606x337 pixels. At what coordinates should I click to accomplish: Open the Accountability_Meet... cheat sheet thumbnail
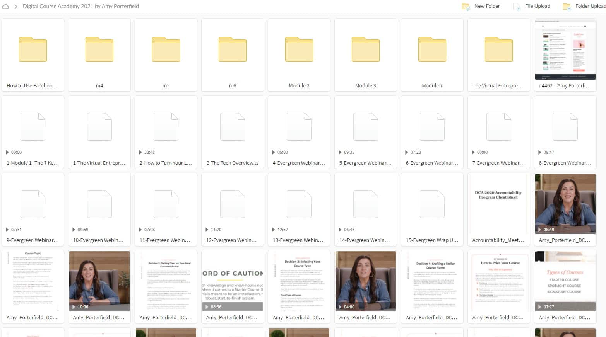click(x=499, y=204)
